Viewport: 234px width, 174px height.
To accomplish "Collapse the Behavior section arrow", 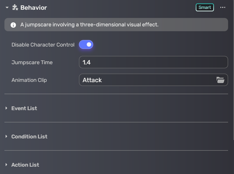I will point(7,8).
